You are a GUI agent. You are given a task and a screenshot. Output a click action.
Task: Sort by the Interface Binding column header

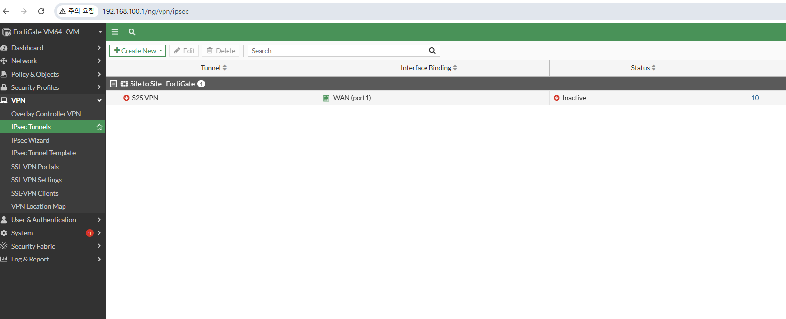pos(429,68)
